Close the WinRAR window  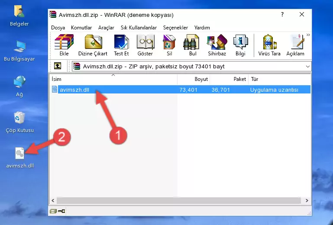pos(302,15)
